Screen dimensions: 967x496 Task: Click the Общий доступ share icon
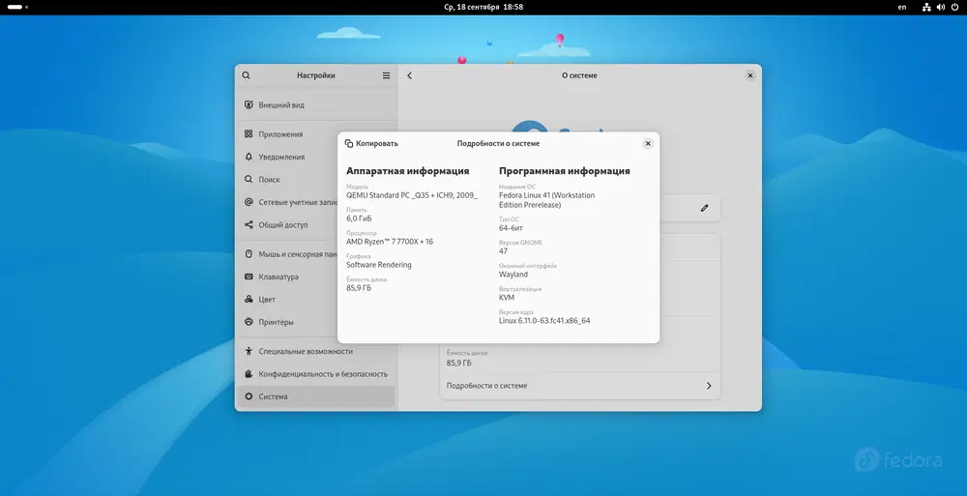[x=249, y=225]
